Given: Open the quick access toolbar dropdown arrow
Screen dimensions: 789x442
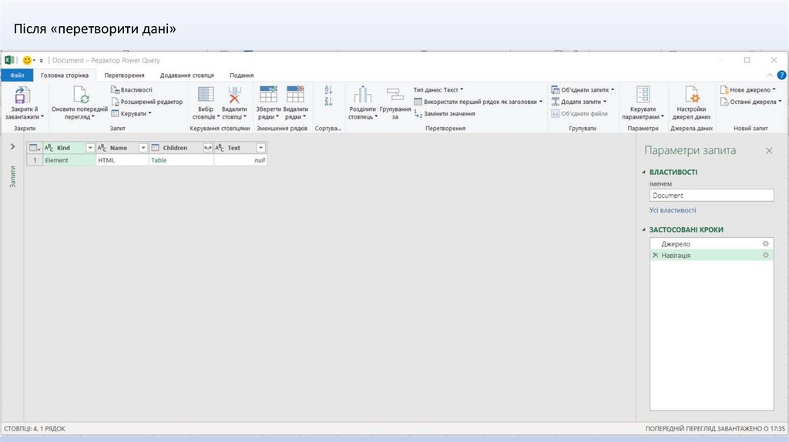Looking at the screenshot, I should [42, 61].
